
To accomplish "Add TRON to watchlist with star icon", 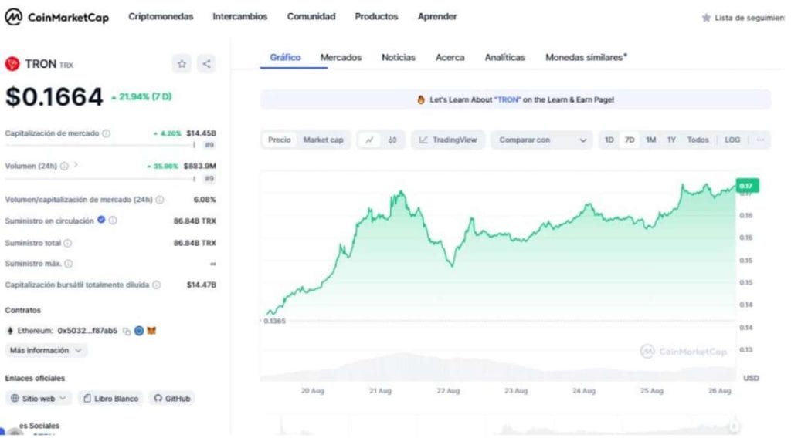I will 182,64.
